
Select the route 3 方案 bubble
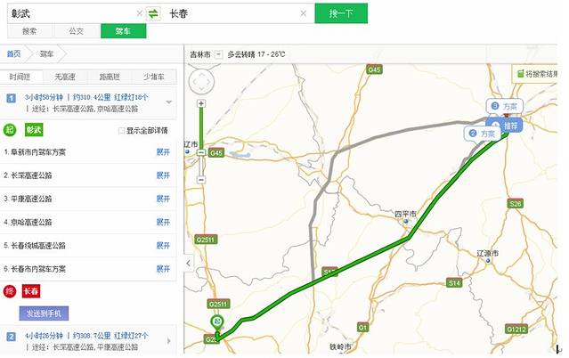(504, 106)
